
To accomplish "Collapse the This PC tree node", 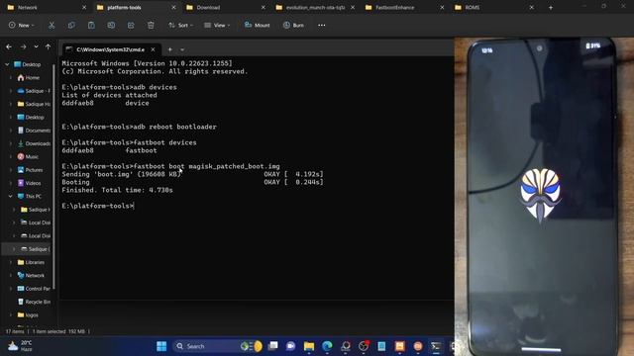I will pyautogui.click(x=10, y=196).
